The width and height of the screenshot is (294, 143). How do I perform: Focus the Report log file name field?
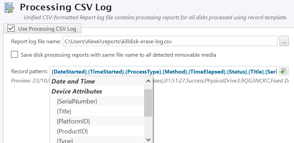coord(170,41)
